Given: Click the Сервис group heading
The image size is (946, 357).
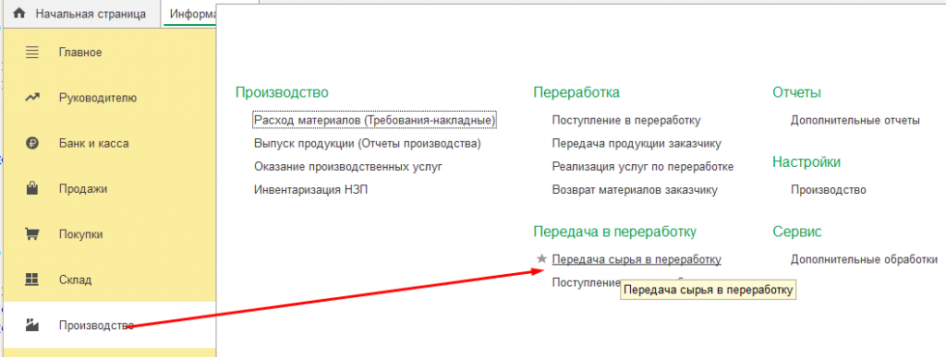Looking at the screenshot, I should click(x=797, y=232).
